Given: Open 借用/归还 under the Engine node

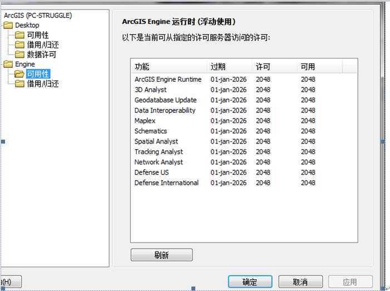Looking at the screenshot, I should point(43,84).
